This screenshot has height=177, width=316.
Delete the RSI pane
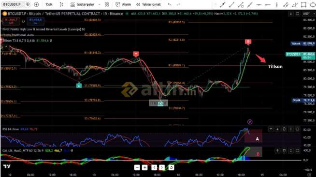point(284,129)
